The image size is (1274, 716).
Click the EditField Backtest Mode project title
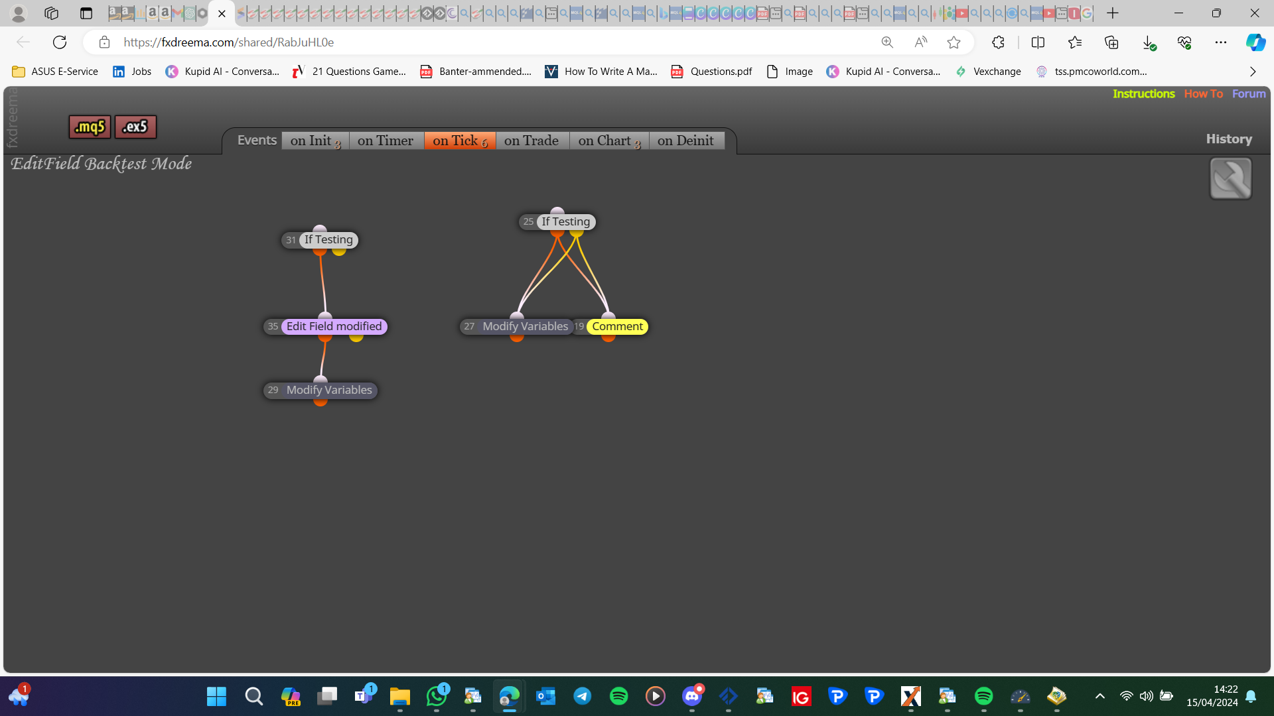tap(102, 164)
